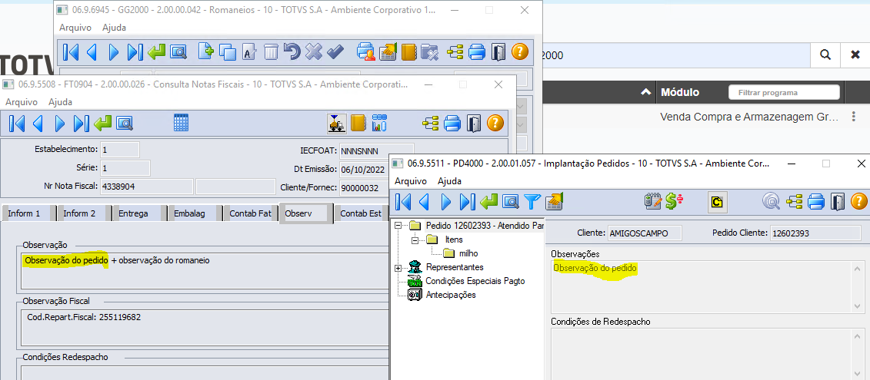The image size is (870, 380).
Task: Collapse Pedido 12602393 tree node
Action: pyautogui.click(x=398, y=226)
